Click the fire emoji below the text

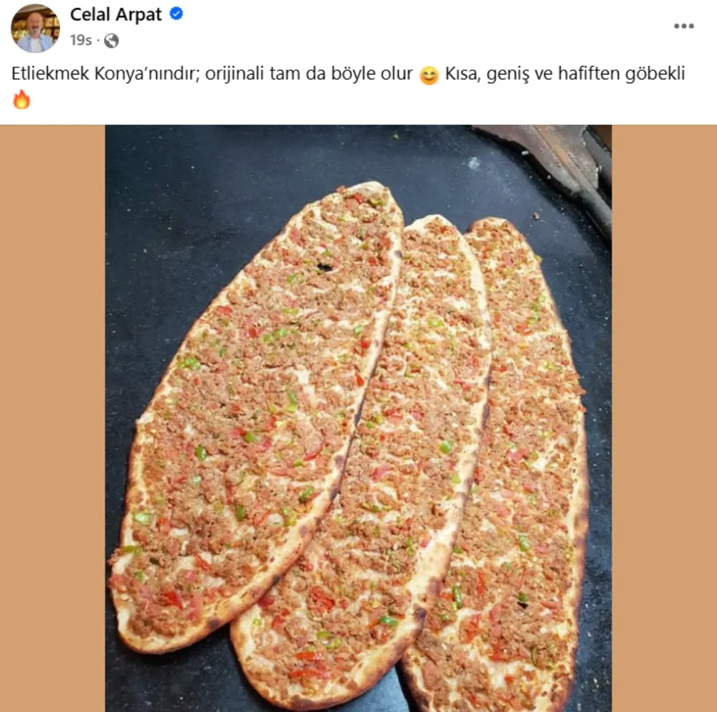(21, 99)
